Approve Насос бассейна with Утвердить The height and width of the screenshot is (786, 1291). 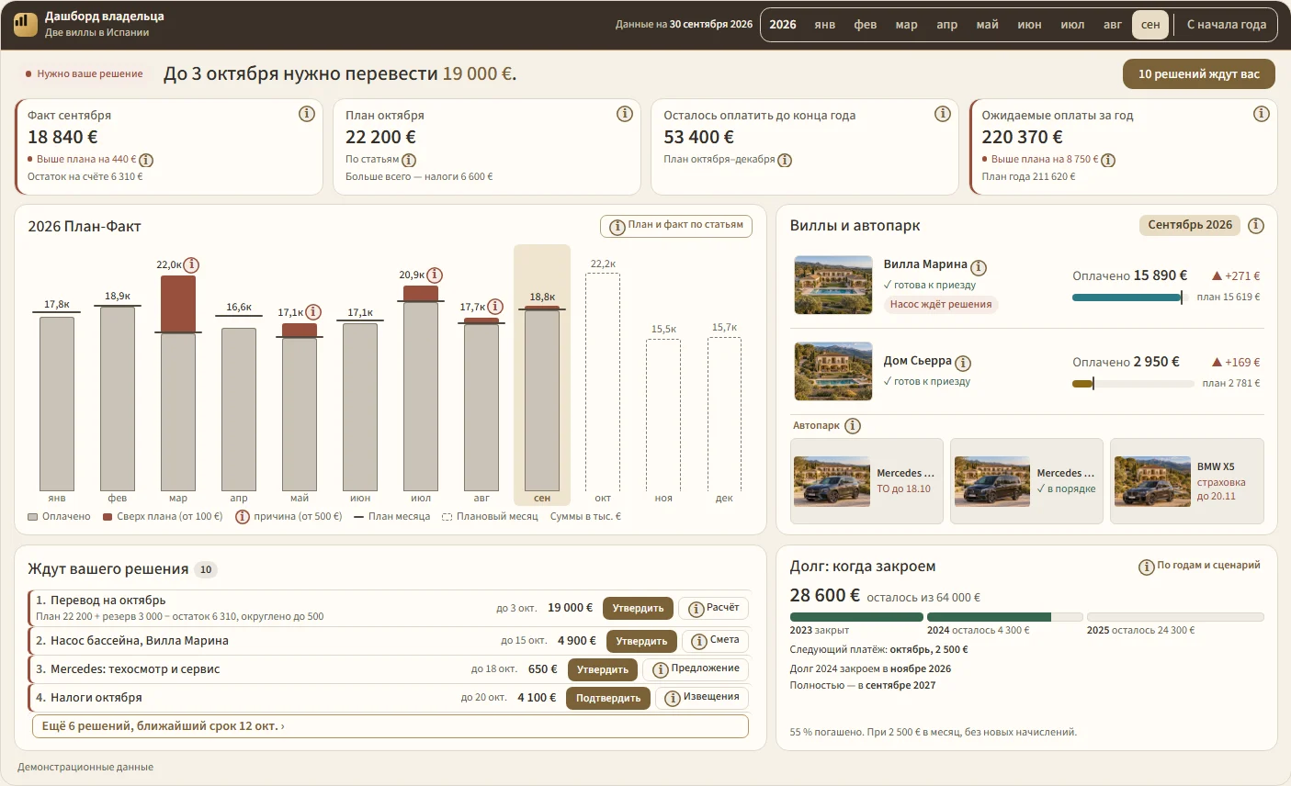point(641,641)
